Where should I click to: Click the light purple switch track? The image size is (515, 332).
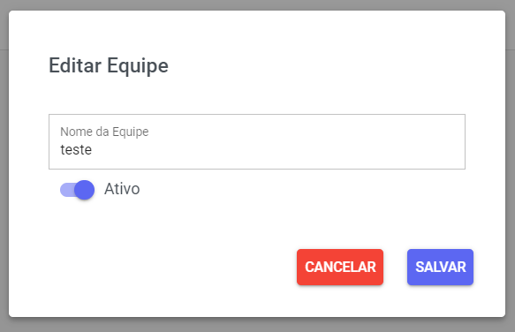tap(66, 190)
